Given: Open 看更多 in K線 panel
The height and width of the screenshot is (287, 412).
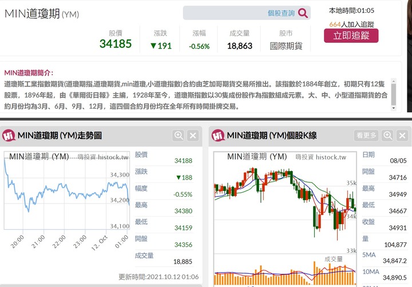Looking at the screenshot, I should point(366,135).
